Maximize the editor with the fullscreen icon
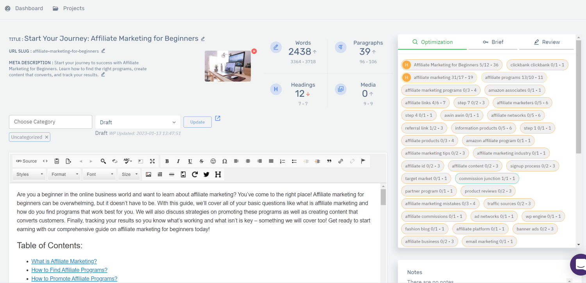This screenshot has width=586, height=283. [x=152, y=161]
